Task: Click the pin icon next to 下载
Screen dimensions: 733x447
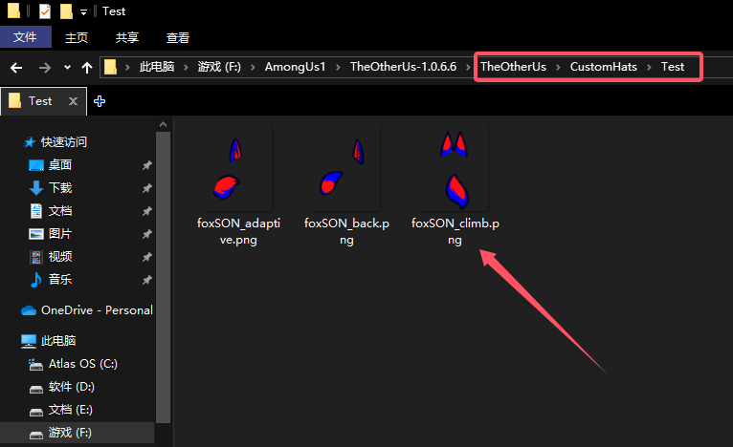Action: tap(146, 188)
